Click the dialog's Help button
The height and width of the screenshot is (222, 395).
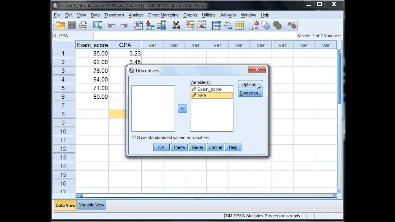[233, 147]
